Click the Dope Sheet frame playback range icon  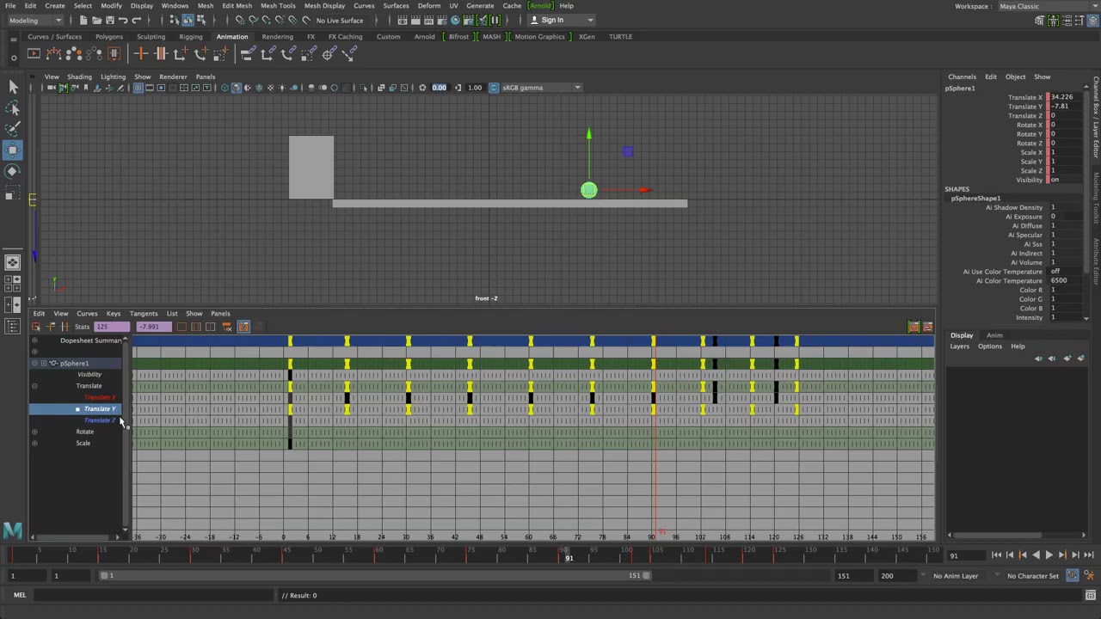click(195, 327)
